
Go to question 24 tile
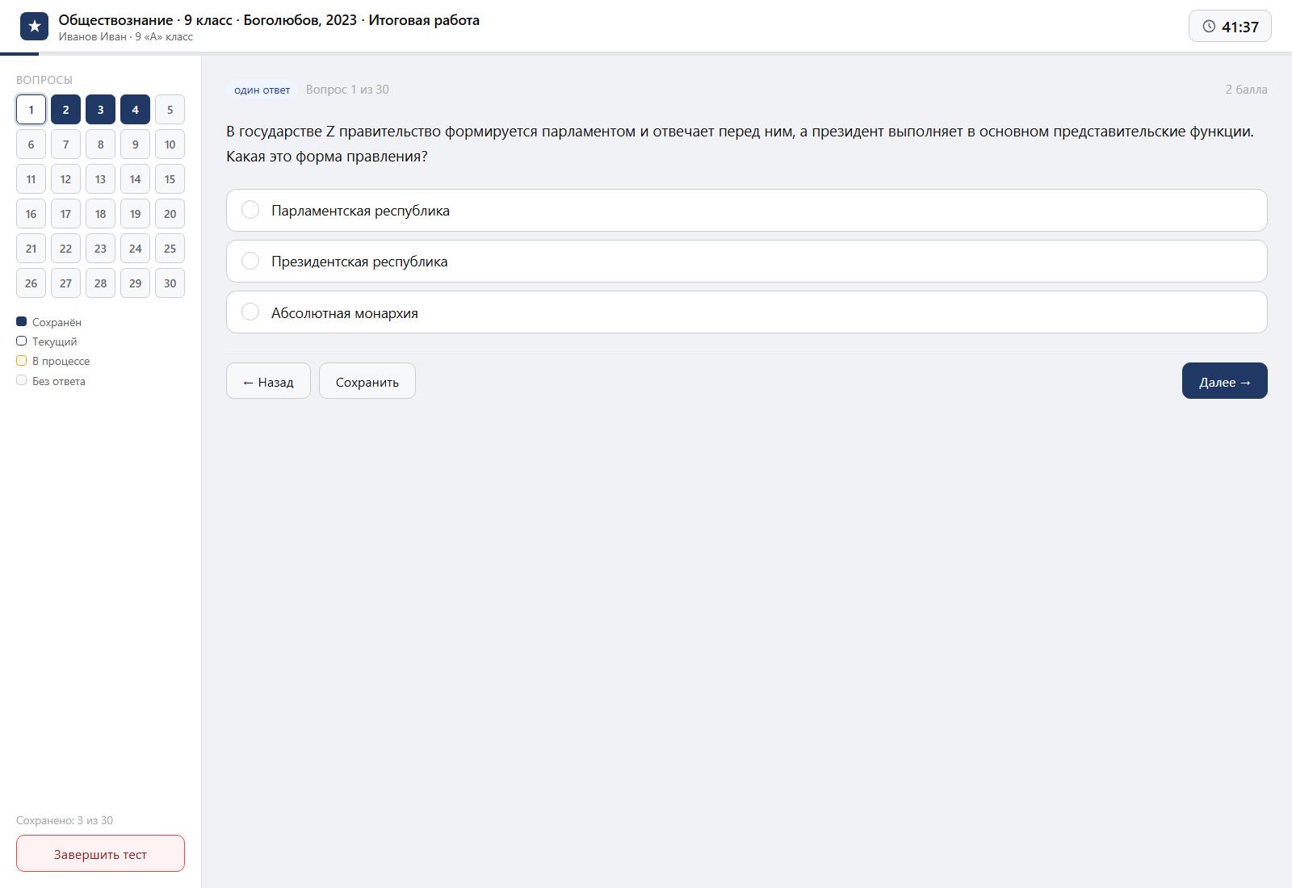pos(135,249)
